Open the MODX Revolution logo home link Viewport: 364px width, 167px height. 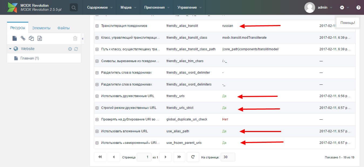12,8
